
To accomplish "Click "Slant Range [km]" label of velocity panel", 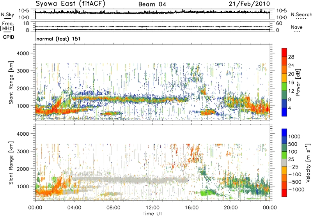I will [x=11, y=163].
